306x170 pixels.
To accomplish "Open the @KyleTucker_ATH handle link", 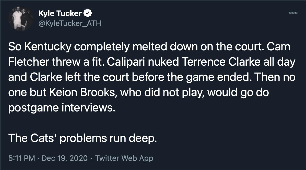I will tap(70, 23).
